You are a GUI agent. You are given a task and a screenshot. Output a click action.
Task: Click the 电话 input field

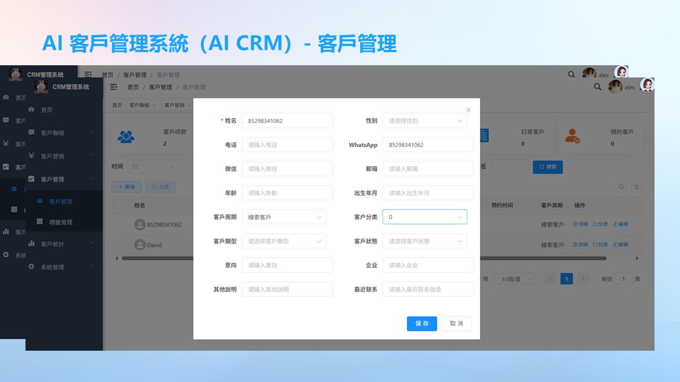pyautogui.click(x=287, y=145)
